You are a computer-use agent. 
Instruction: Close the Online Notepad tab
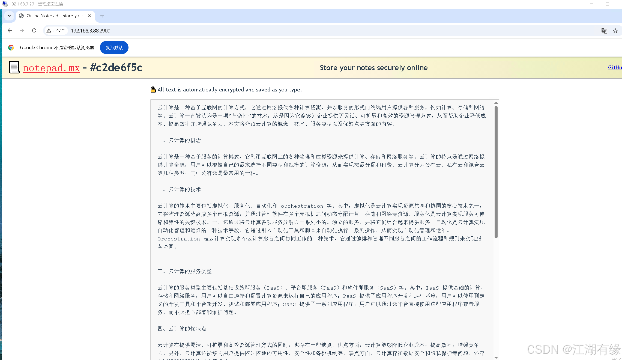[89, 16]
